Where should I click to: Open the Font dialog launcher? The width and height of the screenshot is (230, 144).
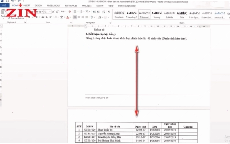pos(71,22)
